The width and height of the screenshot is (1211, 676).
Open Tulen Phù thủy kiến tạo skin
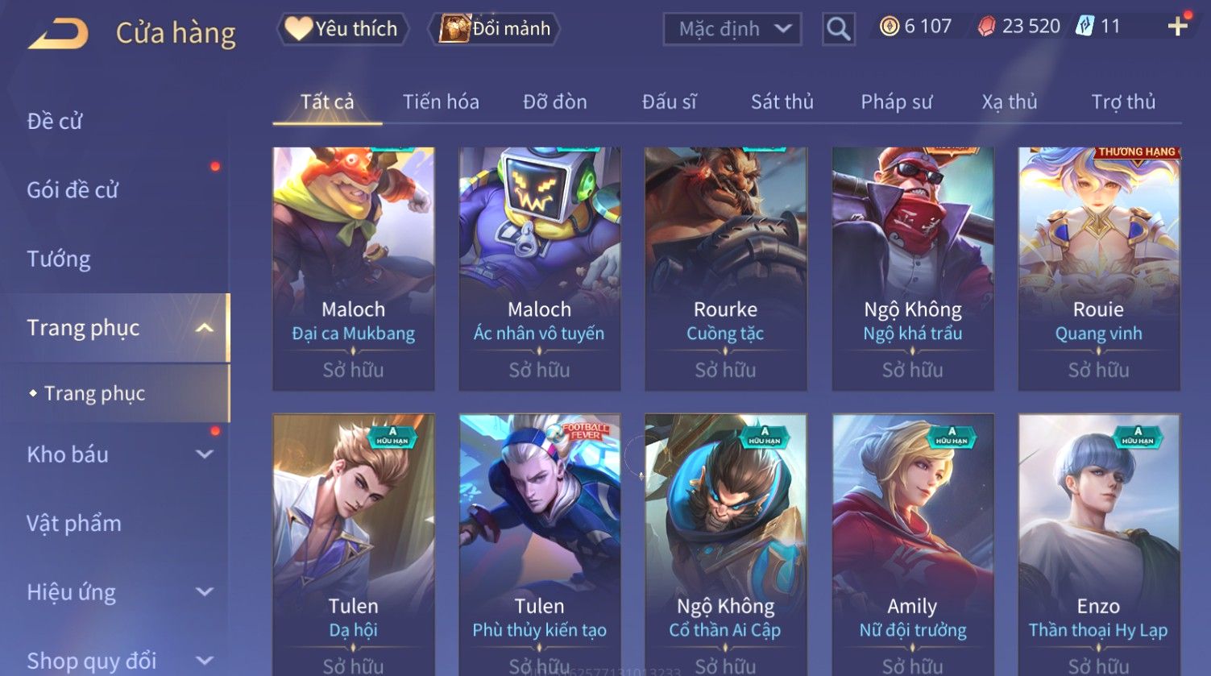pyautogui.click(x=540, y=545)
